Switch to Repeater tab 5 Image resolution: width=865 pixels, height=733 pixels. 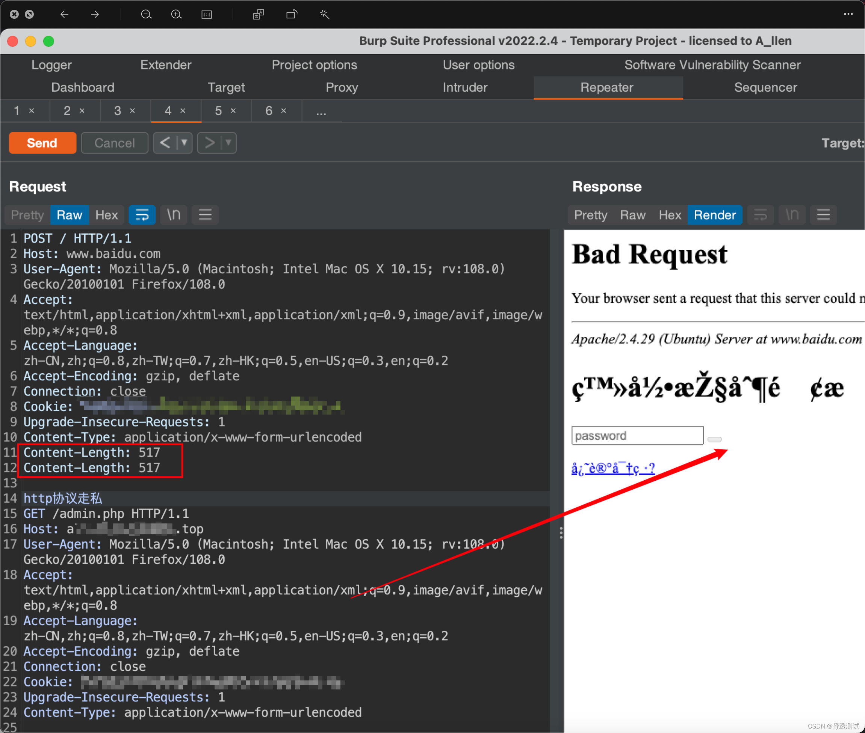click(x=218, y=111)
